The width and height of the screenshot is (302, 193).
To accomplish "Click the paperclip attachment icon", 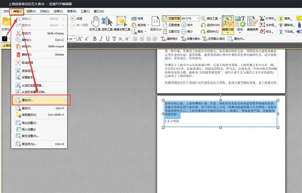I will tap(299, 25).
